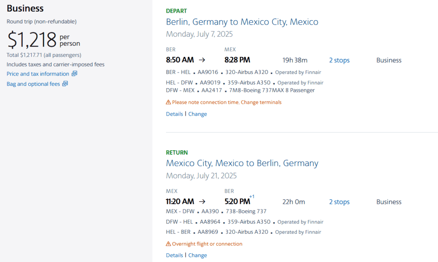Screen dimensions: 438x262
Task: Open Details for Berlin to Mexico City flight
Action: [174, 114]
